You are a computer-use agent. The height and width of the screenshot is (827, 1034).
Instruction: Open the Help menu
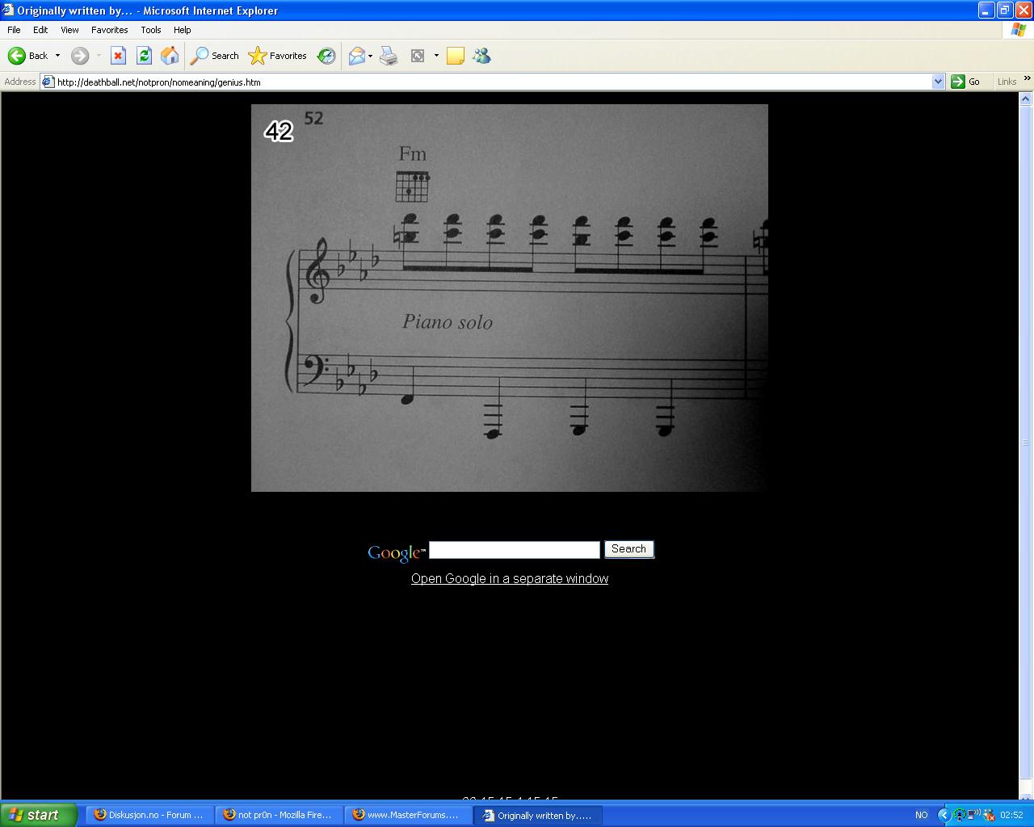click(x=183, y=30)
